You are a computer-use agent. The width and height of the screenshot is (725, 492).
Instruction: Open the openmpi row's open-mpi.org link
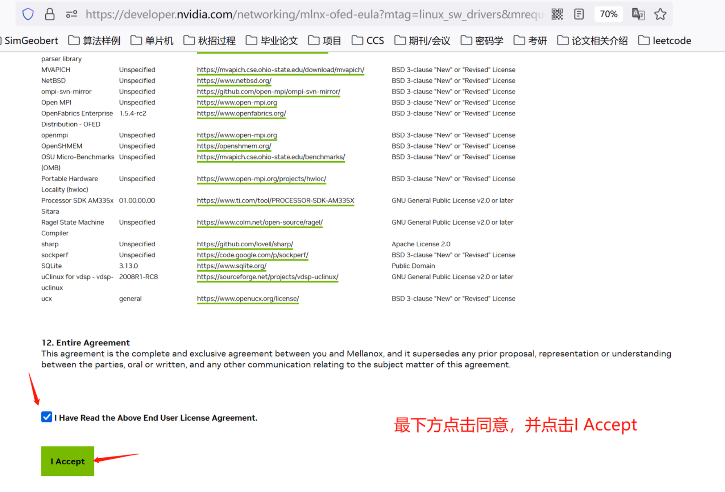pos(237,135)
